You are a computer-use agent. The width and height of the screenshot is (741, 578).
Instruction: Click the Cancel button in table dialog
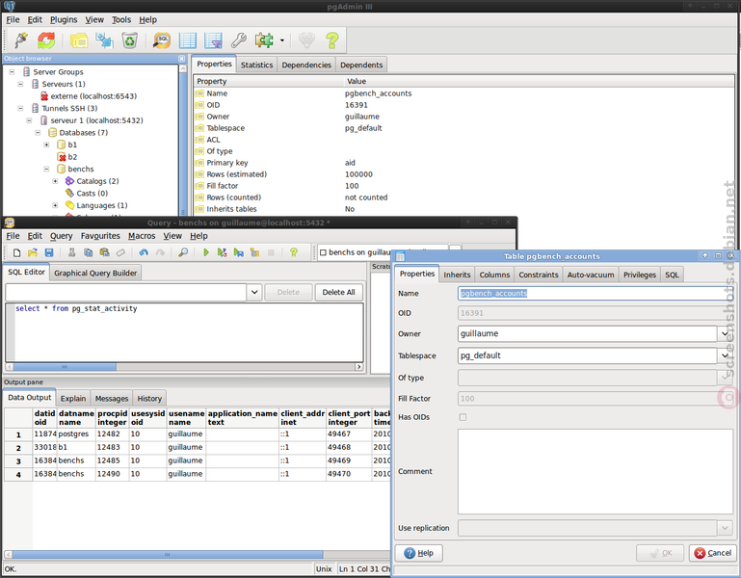(x=713, y=553)
